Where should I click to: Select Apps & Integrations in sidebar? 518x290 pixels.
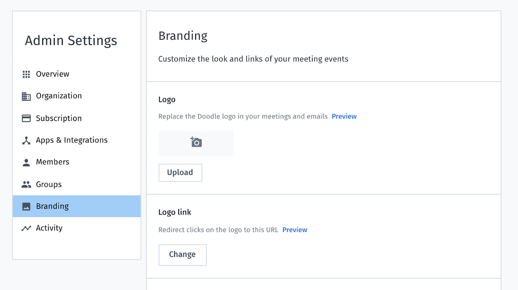pos(72,140)
